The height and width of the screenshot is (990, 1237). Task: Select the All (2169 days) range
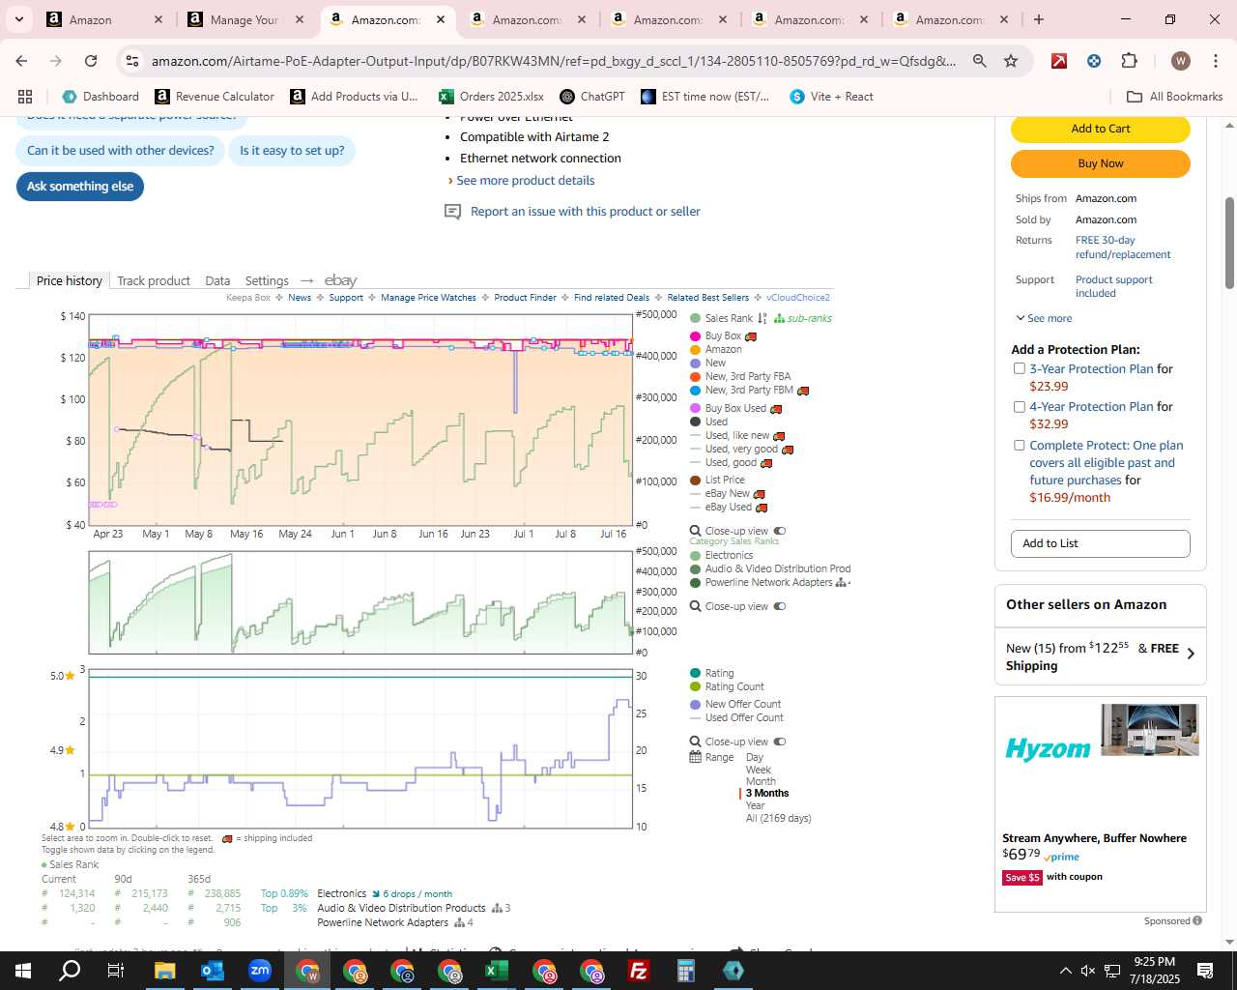point(779,818)
